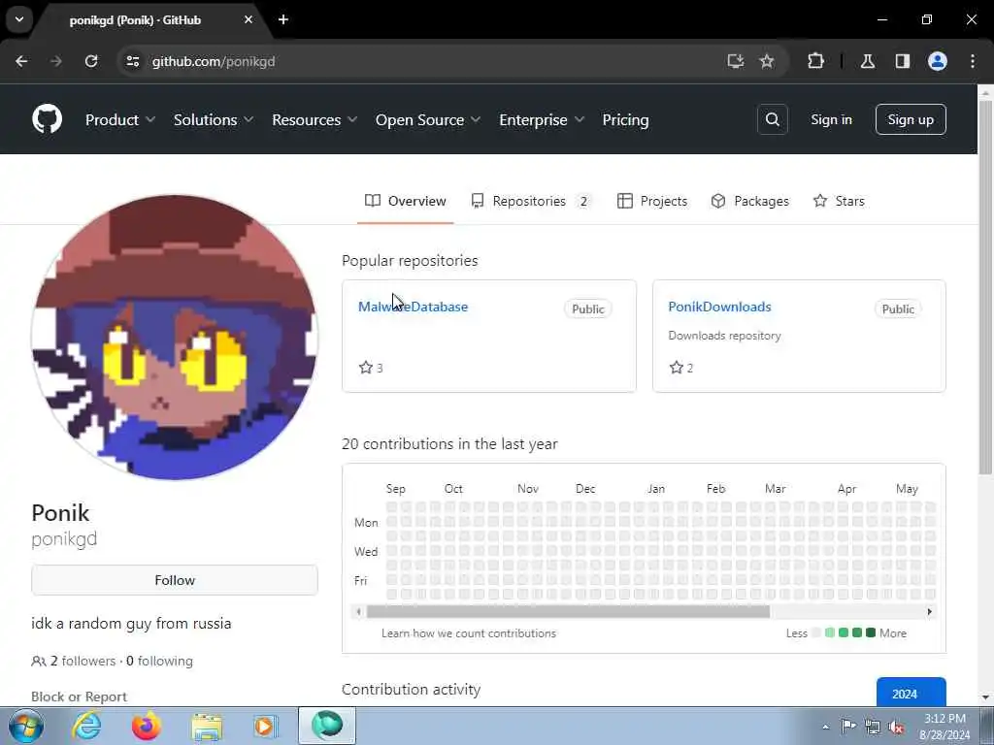Expand the Solutions menu
This screenshot has height=745, width=994.
(x=213, y=119)
